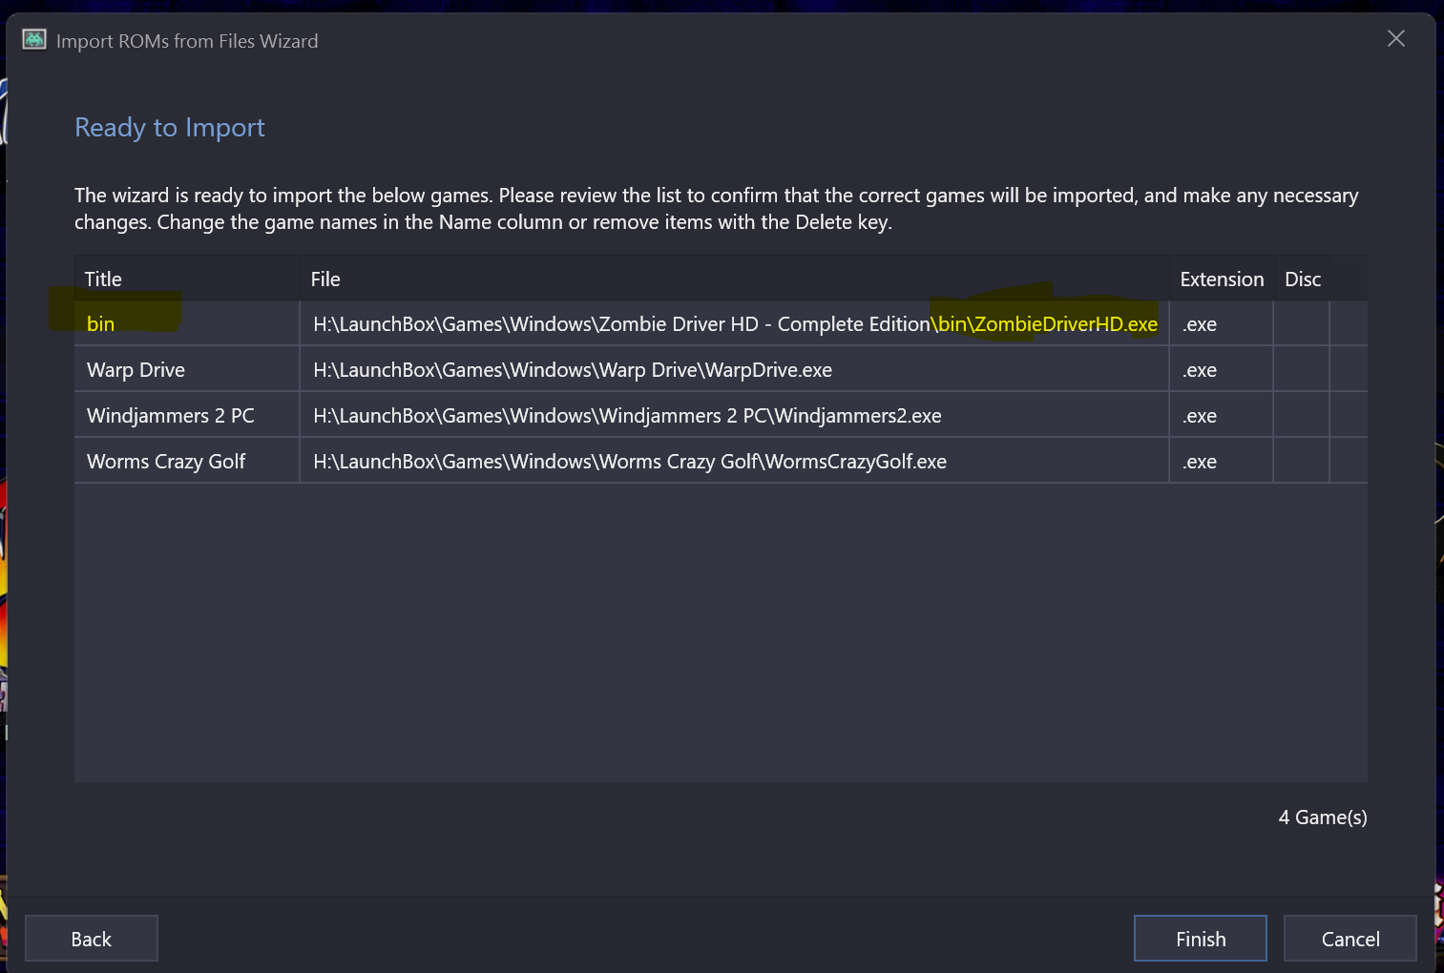Click the WarpDrive.exe file path
The image size is (1444, 973).
point(735,369)
